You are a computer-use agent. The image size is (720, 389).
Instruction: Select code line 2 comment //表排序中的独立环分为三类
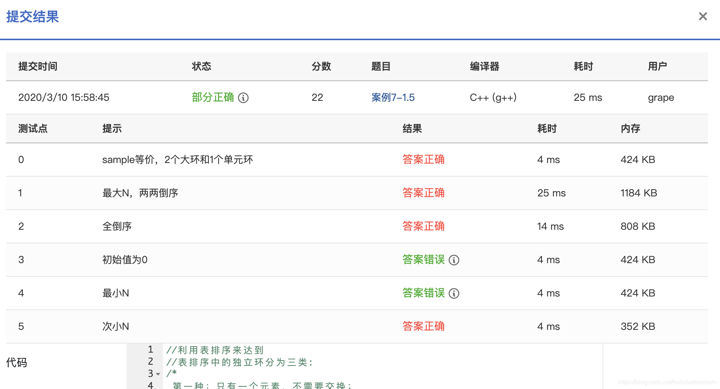239,362
